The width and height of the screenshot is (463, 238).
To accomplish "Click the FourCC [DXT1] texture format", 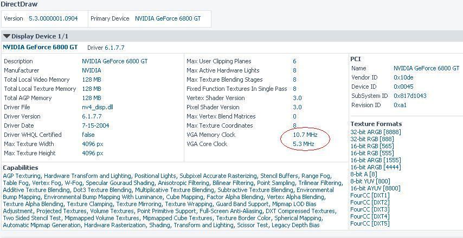I will click(370, 195).
